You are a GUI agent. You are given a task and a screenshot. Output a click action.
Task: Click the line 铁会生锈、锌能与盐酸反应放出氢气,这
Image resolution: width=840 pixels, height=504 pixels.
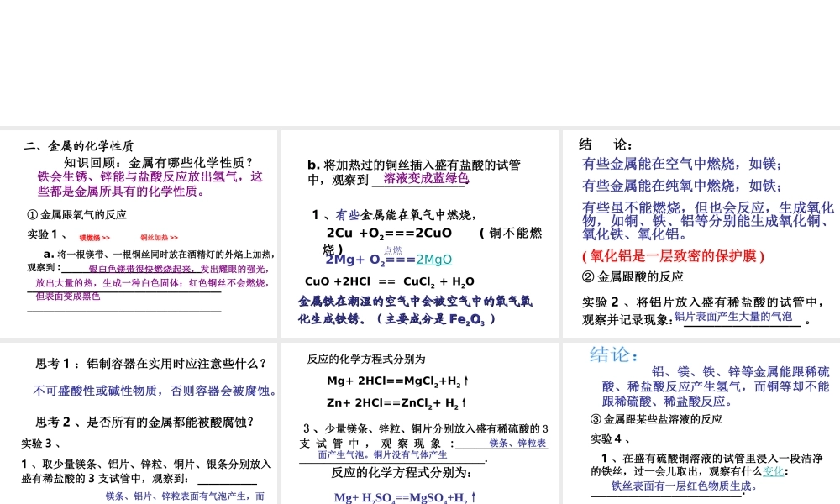[150, 176]
